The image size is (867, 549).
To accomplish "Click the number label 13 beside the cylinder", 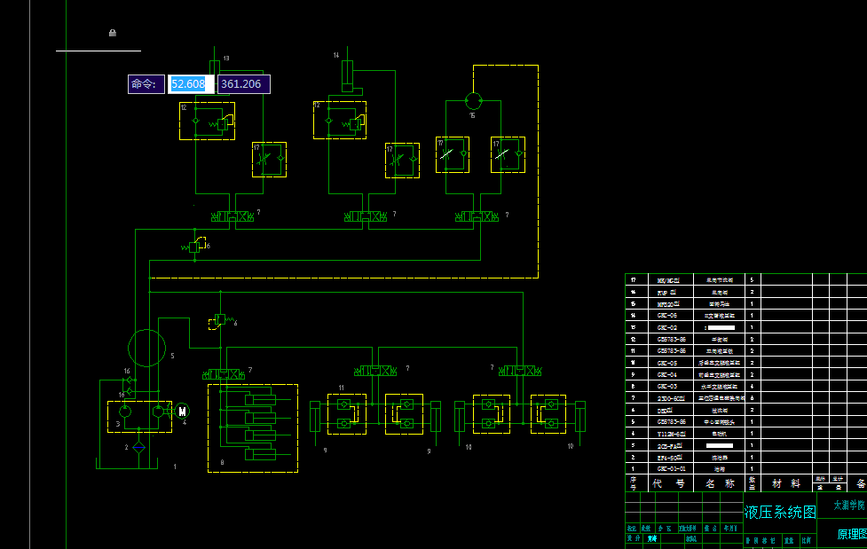I will pos(226,58).
